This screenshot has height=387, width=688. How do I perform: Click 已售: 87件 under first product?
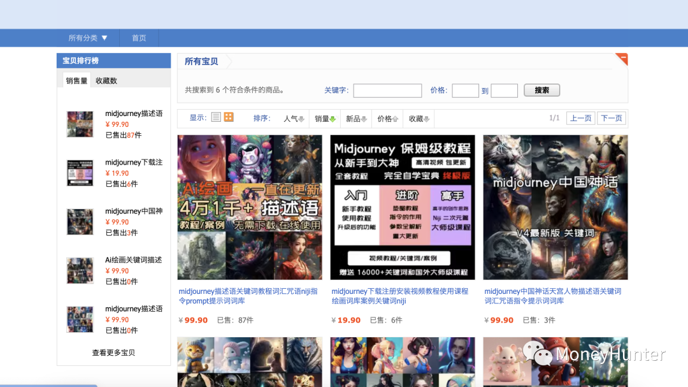235,320
